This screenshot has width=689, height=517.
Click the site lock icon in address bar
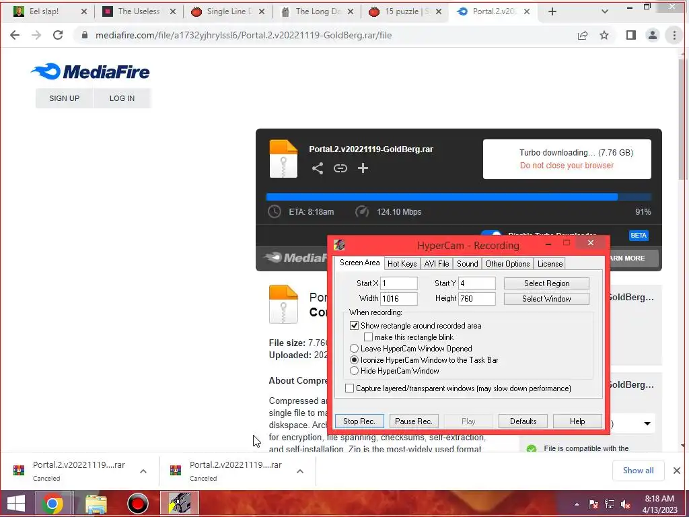(x=85, y=35)
